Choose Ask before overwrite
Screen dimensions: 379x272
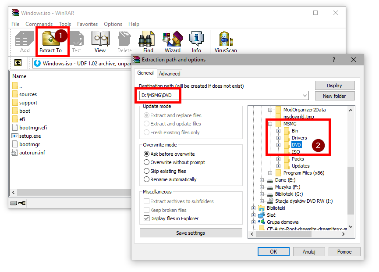point(169,154)
